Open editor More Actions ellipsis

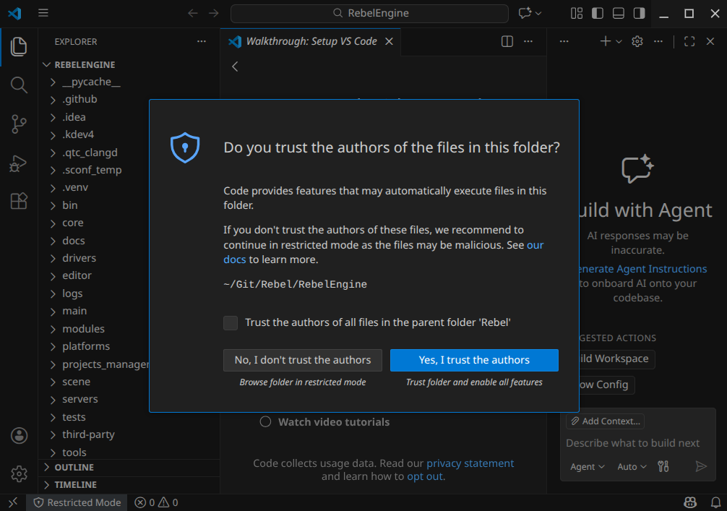528,41
